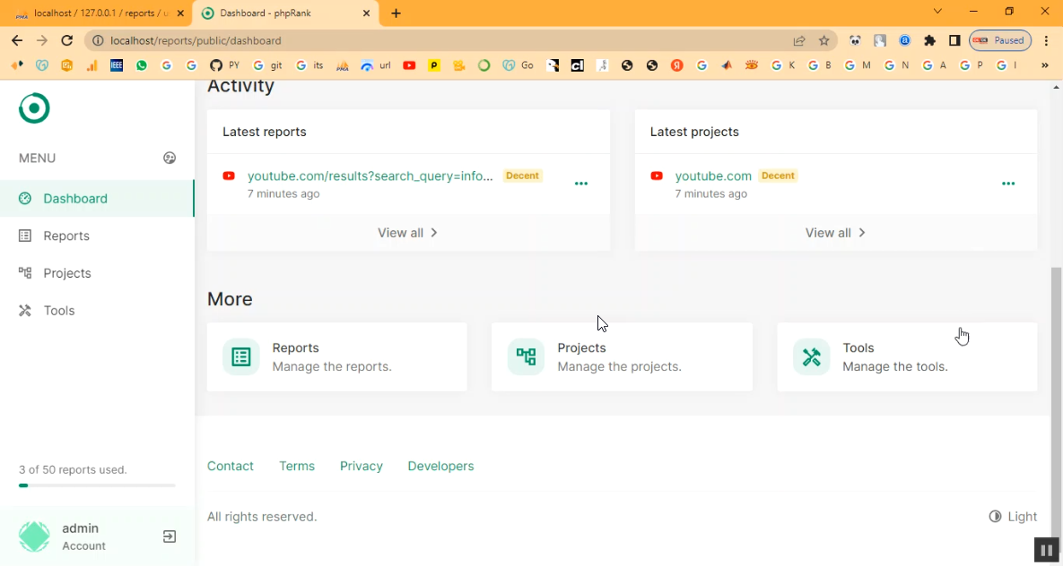
Task: Click the logout icon next to admin
Action: pos(170,536)
